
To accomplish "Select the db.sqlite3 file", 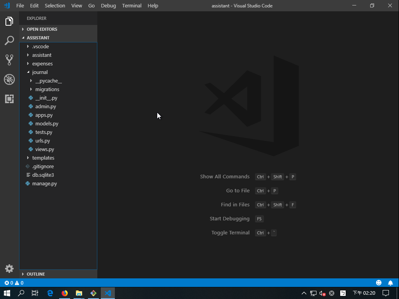I will 43,175.
